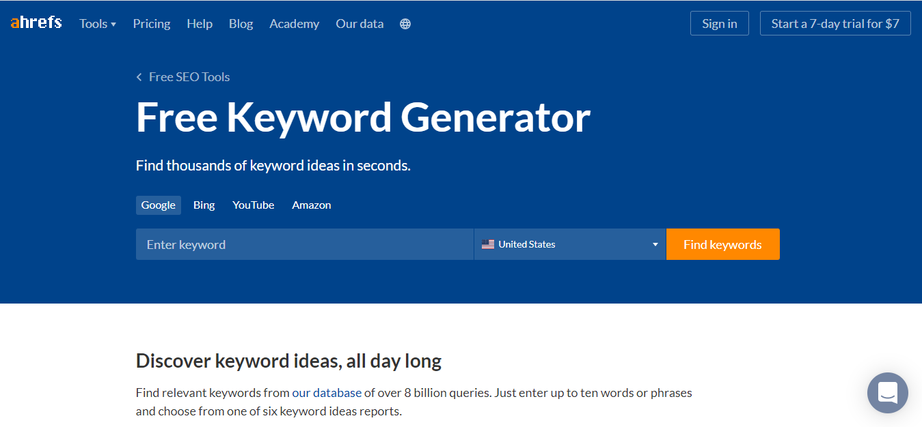Screen dimensions: 922x427
Task: Click the Sign in button
Action: tap(719, 24)
